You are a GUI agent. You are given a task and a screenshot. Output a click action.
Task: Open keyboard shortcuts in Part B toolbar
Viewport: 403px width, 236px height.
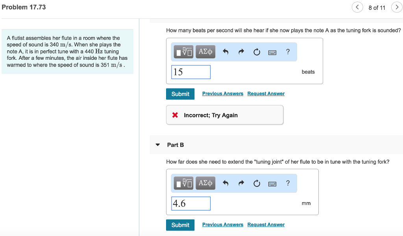point(272,183)
